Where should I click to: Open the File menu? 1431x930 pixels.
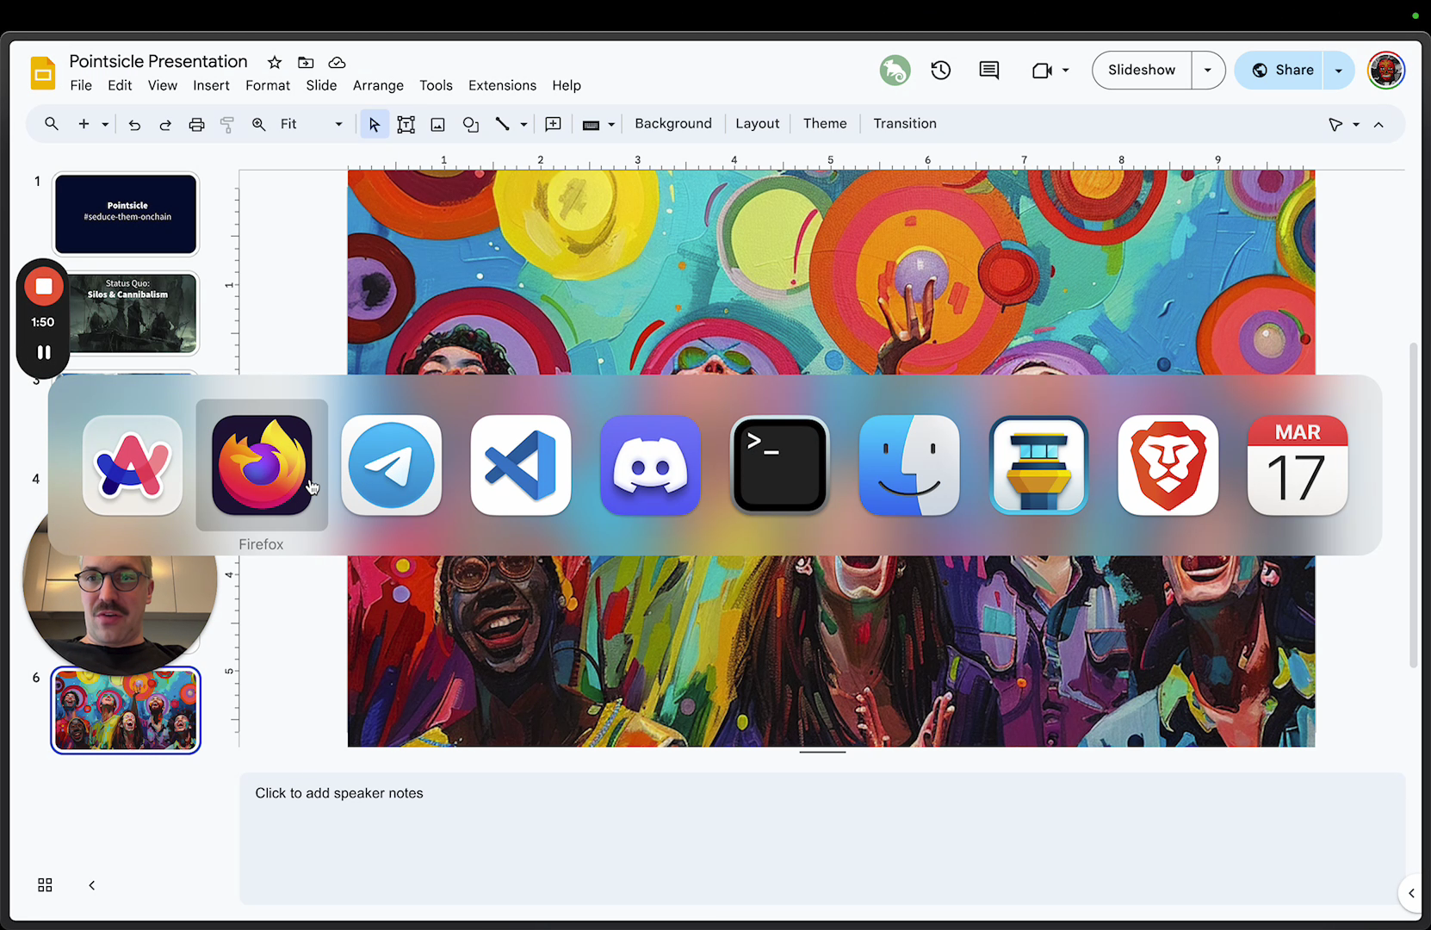pos(81,85)
